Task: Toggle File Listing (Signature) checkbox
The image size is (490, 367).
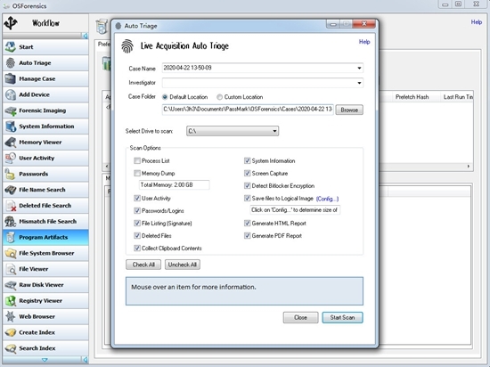Action: point(137,224)
